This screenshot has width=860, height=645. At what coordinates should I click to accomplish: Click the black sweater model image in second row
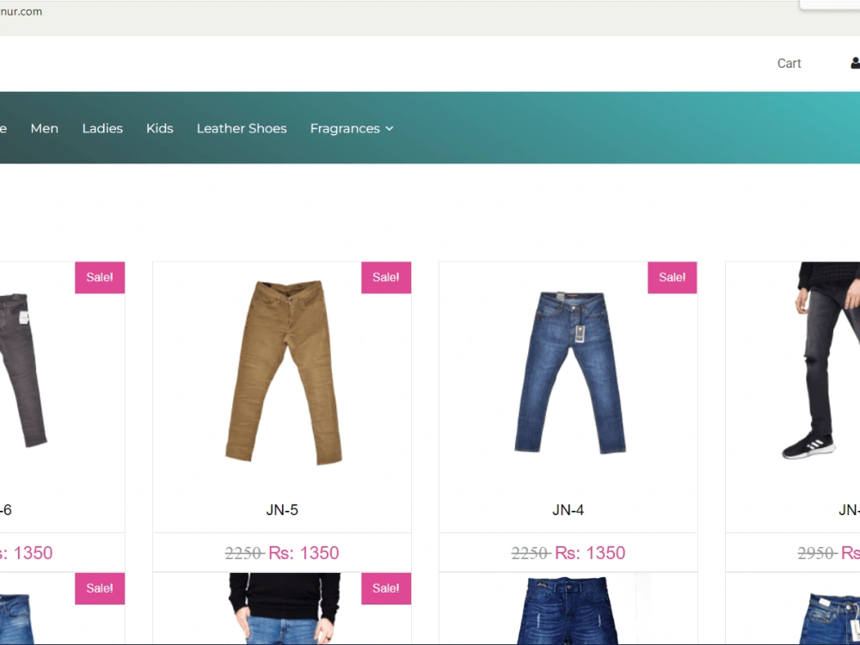click(x=285, y=608)
